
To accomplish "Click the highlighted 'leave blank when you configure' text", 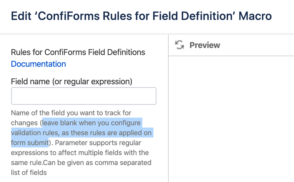I will [x=92, y=123].
